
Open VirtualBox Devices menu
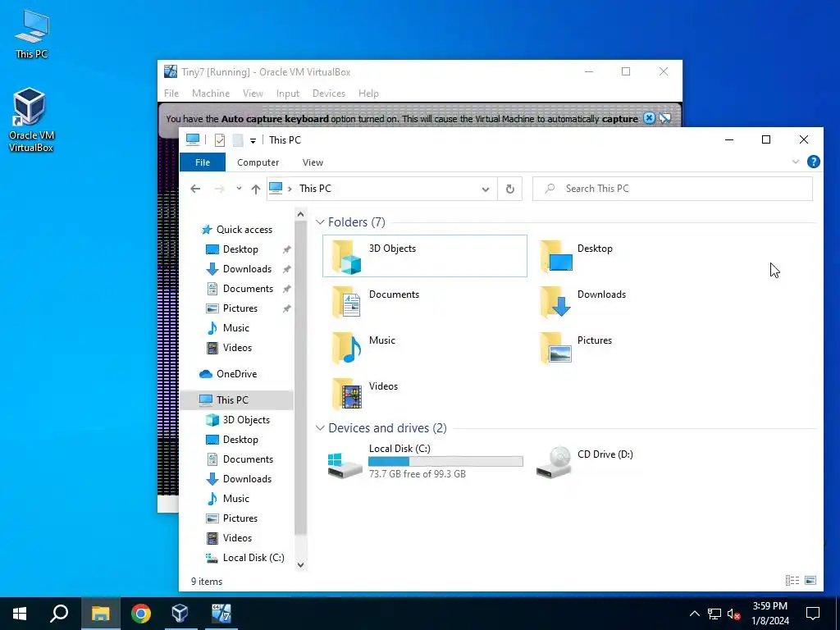point(329,94)
